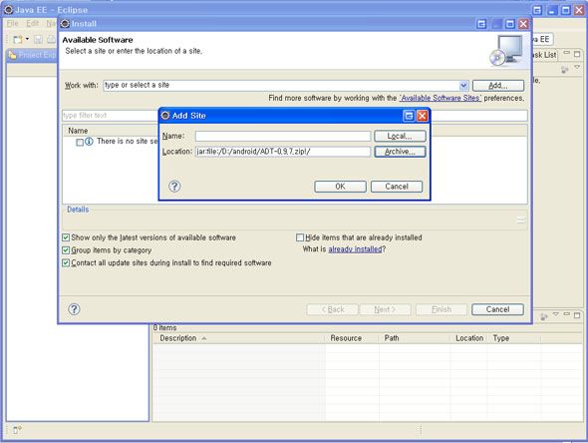Click the bottom panel toolbar icon
This screenshot has height=443, width=588.
[x=544, y=317]
